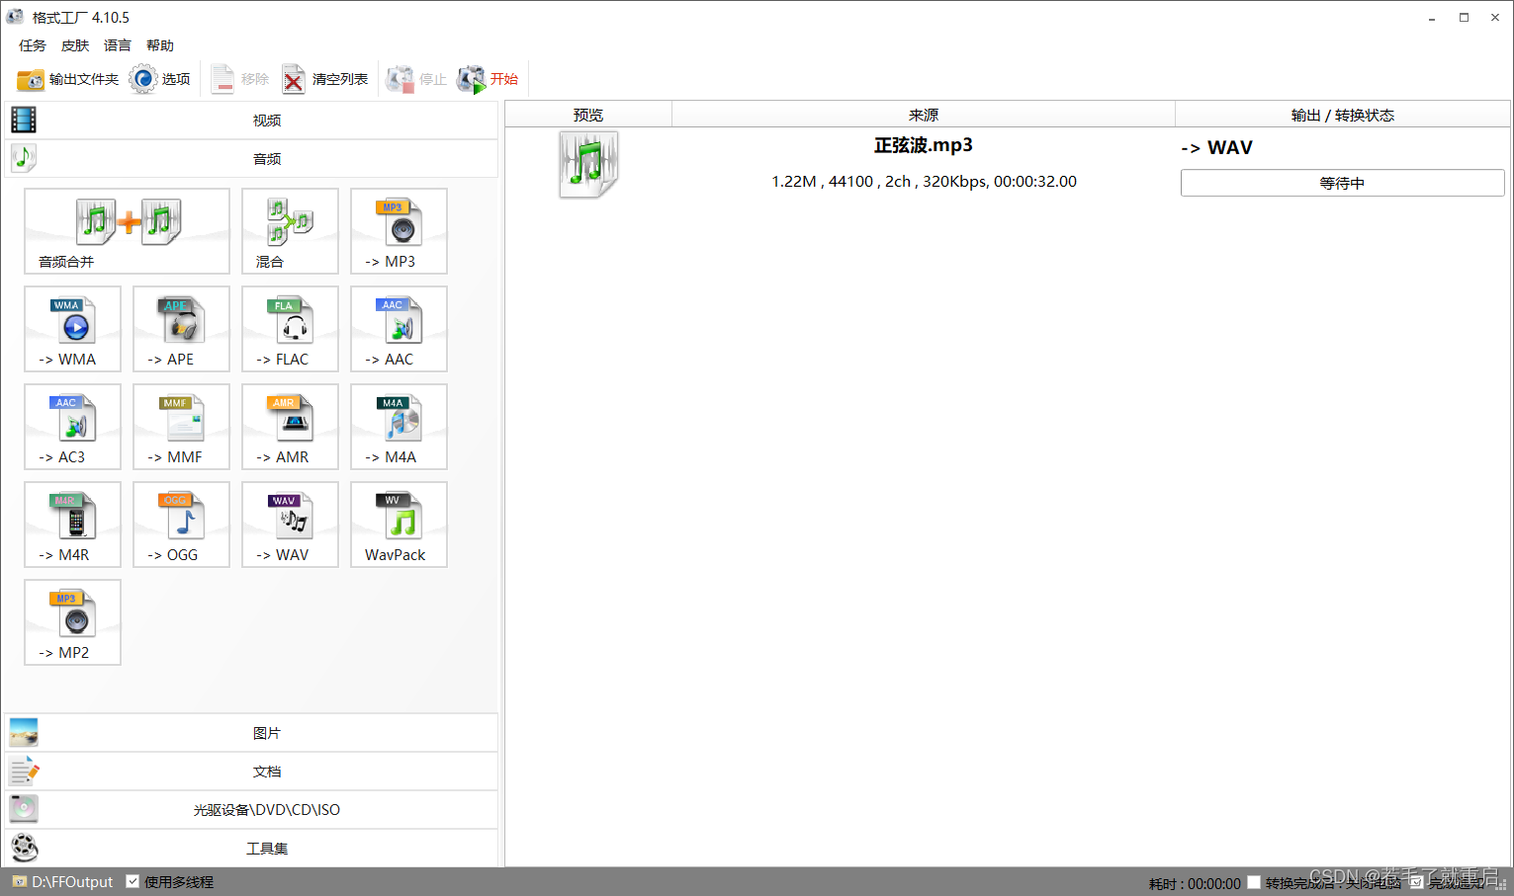Click the D:\FFOutput folder icon in status bar
This screenshot has width=1514, height=896.
click(x=19, y=881)
